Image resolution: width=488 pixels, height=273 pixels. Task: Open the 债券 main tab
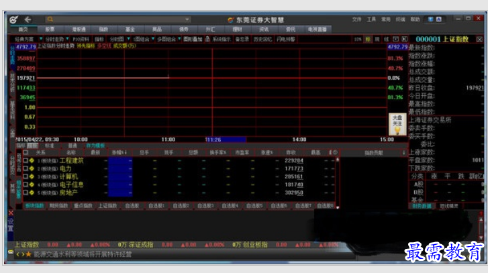point(184,30)
